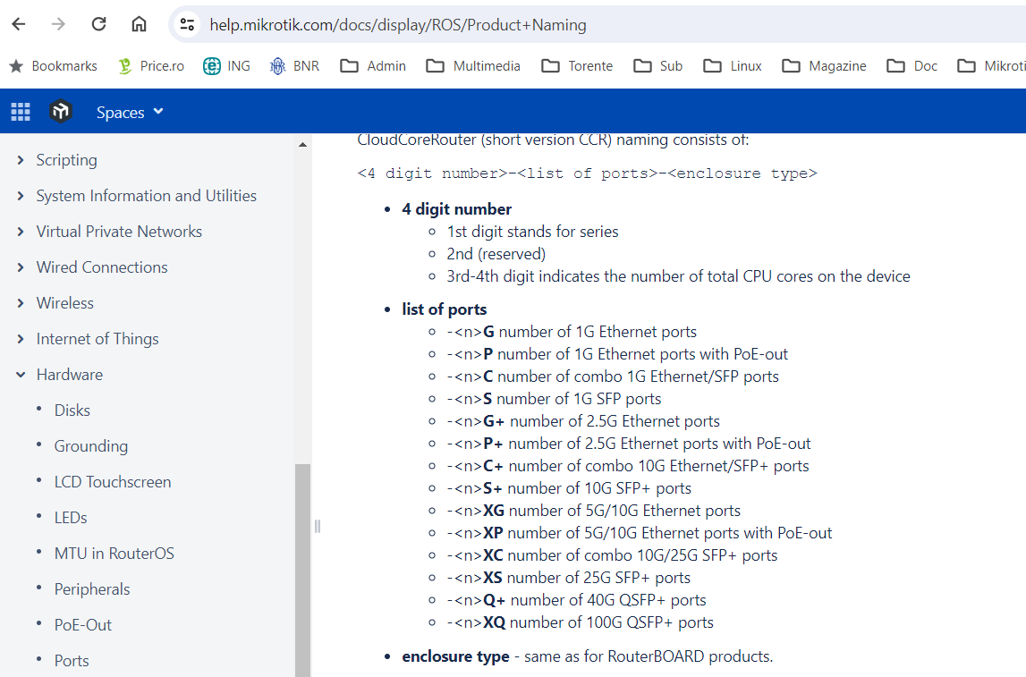Navigate to MTU in RouterOS page

point(114,554)
